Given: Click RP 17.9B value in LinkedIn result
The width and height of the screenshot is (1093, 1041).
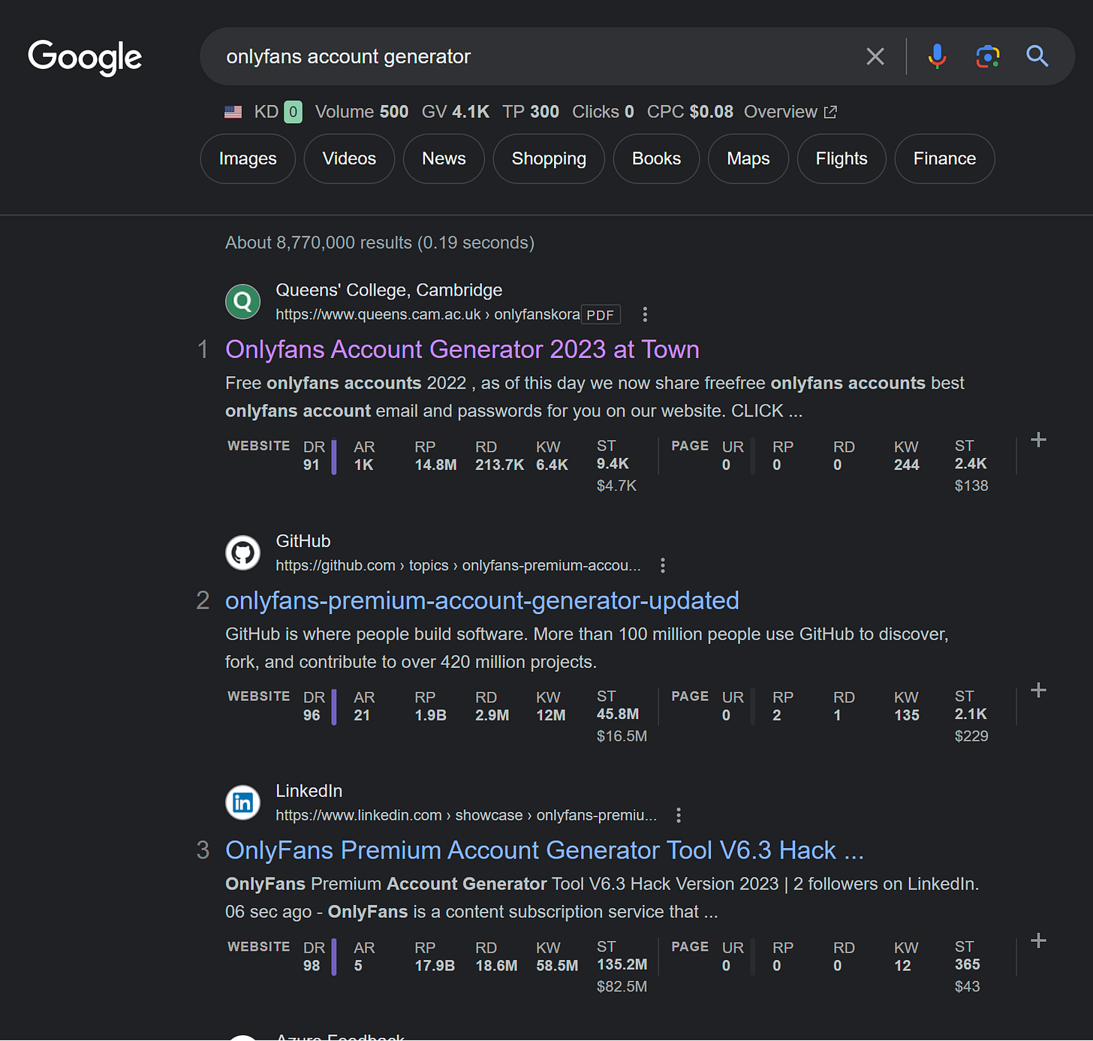Looking at the screenshot, I should pos(435,966).
